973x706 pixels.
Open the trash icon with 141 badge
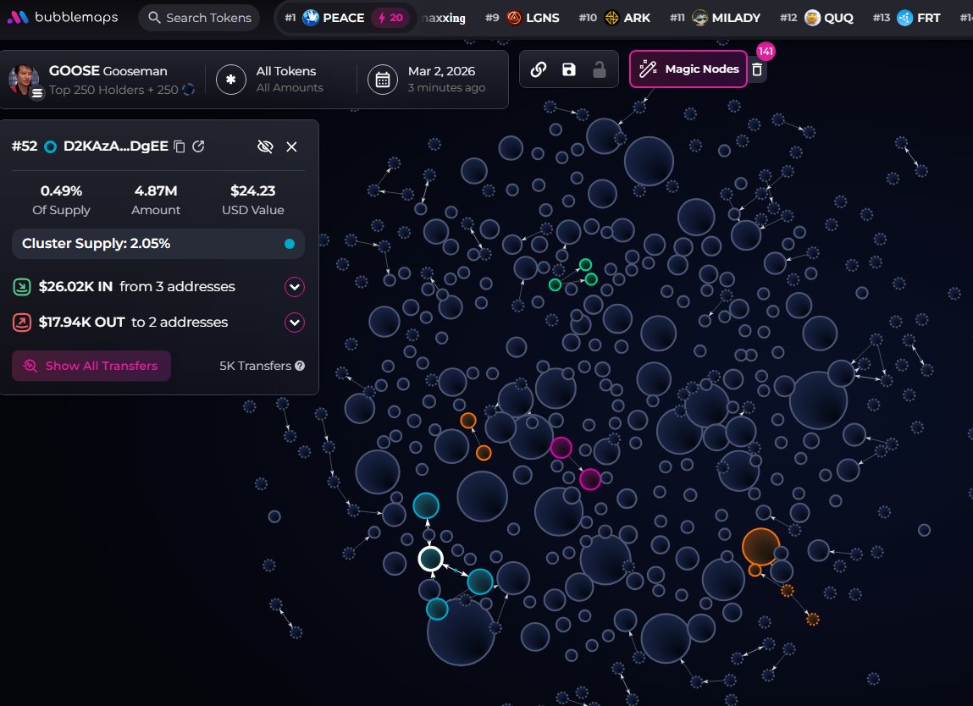coord(756,71)
